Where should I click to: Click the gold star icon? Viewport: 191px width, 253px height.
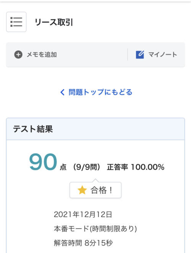coord(82,190)
